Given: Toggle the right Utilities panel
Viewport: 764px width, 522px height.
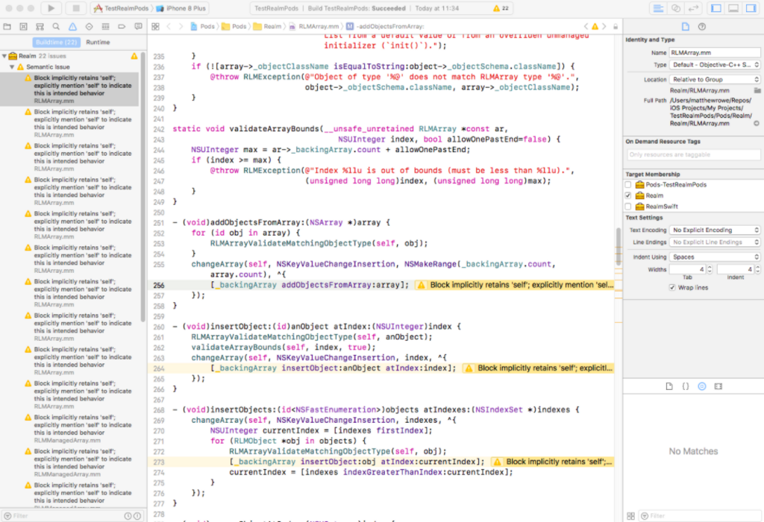Looking at the screenshot, I should (x=751, y=8).
